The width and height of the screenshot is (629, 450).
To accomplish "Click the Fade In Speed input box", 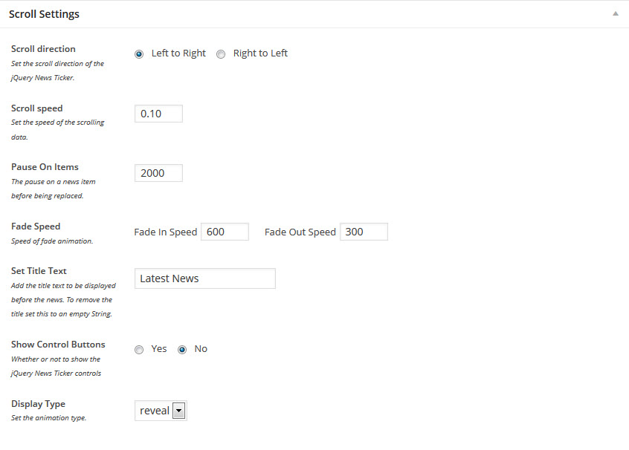I will 225,231.
